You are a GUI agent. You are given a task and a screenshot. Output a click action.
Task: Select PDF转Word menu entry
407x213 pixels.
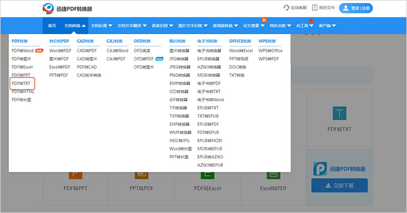click(23, 50)
